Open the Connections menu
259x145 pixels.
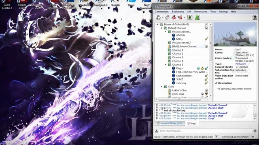[161, 12]
